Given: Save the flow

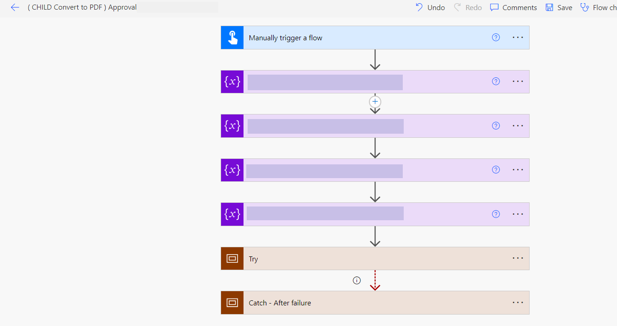Looking at the screenshot, I should point(559,7).
